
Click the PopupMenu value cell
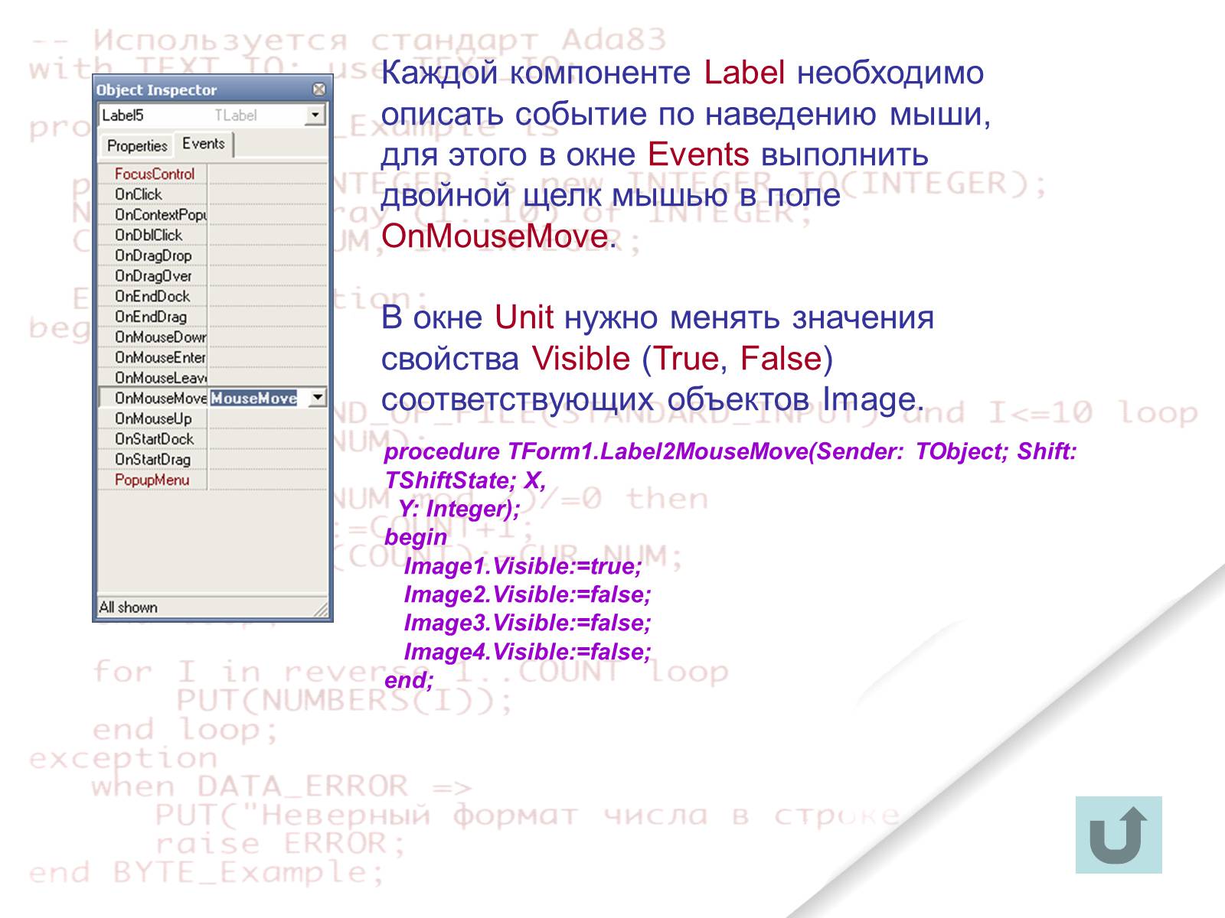point(267,480)
